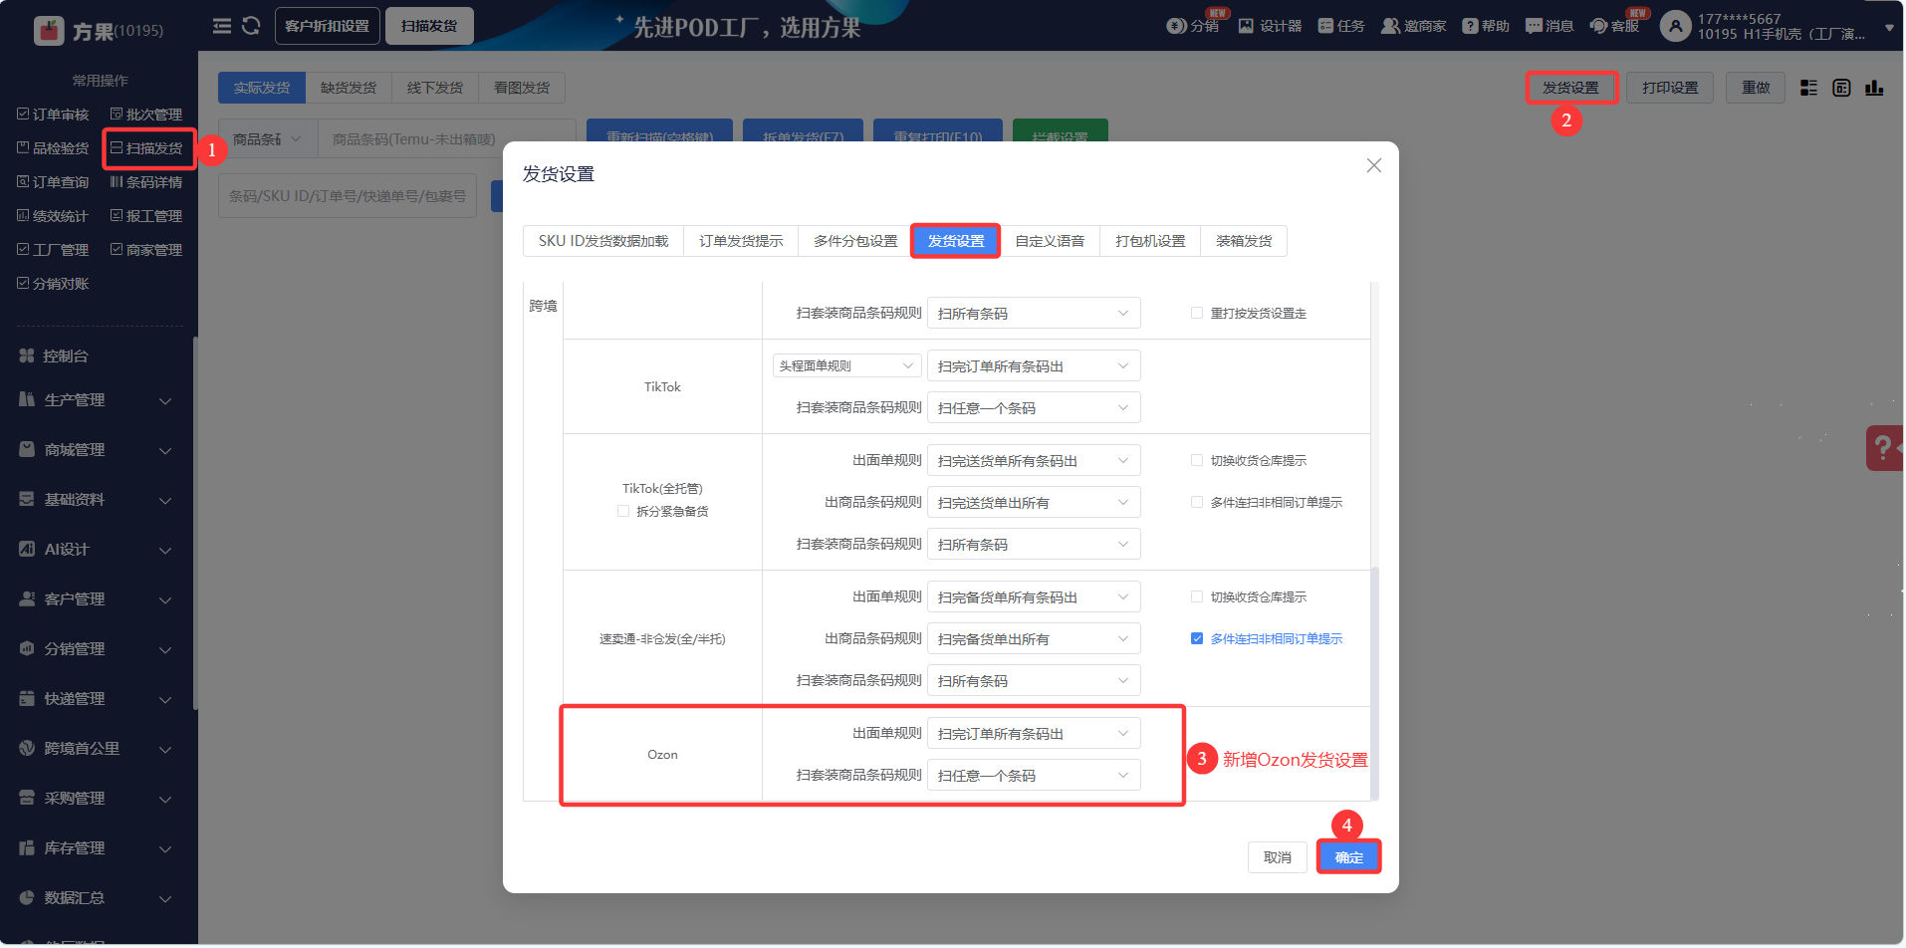This screenshot has width=1906, height=948.
Task: Click the 方果 logo icon
Action: [x=49, y=30]
